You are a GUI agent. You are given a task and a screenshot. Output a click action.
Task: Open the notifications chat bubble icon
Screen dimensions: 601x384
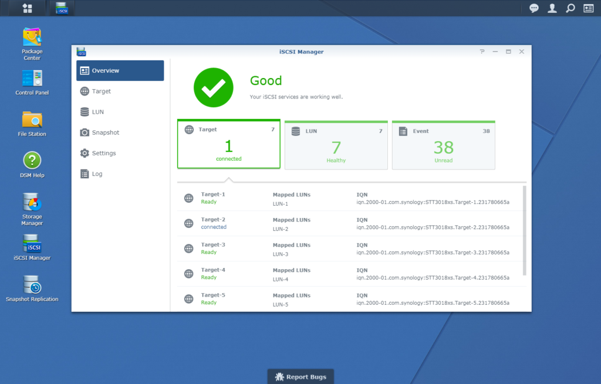[534, 8]
